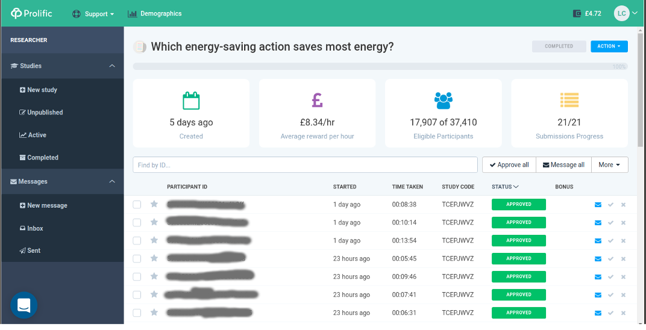Select checkbox for the 00:10:14 submission

click(x=137, y=223)
